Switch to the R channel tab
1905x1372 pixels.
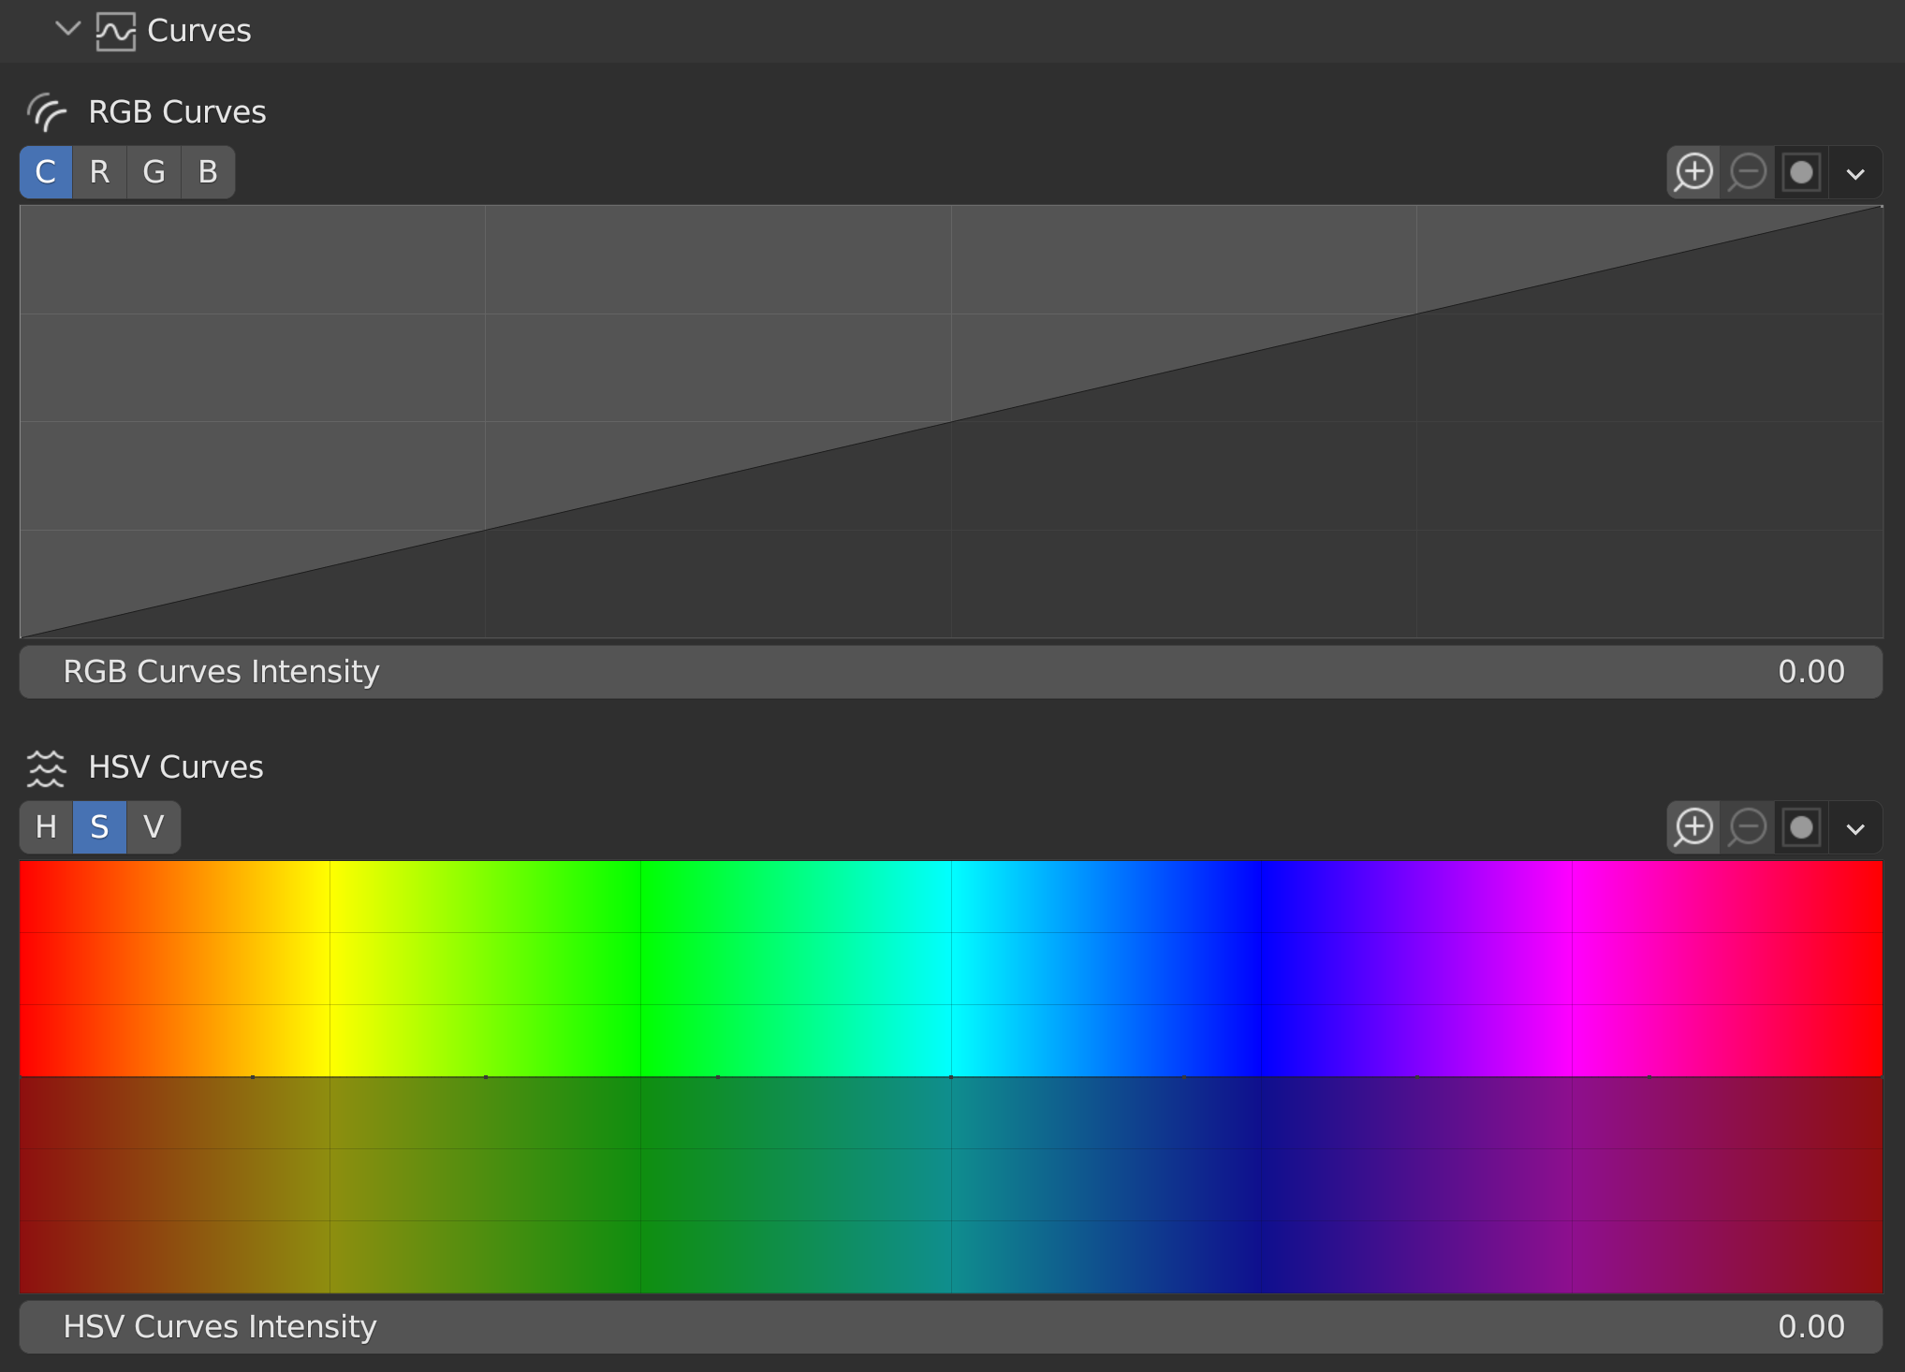tap(99, 172)
